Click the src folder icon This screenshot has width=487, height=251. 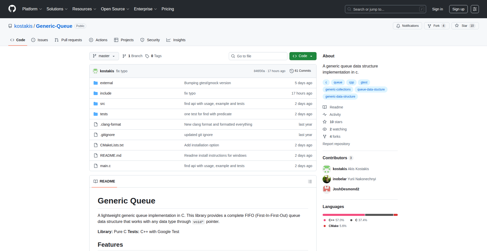96,104
